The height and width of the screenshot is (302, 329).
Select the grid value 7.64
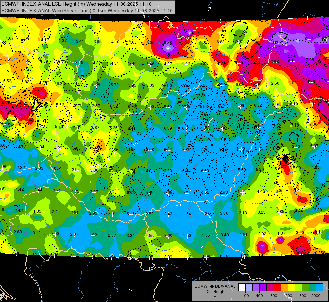pyautogui.click(x=291, y=40)
